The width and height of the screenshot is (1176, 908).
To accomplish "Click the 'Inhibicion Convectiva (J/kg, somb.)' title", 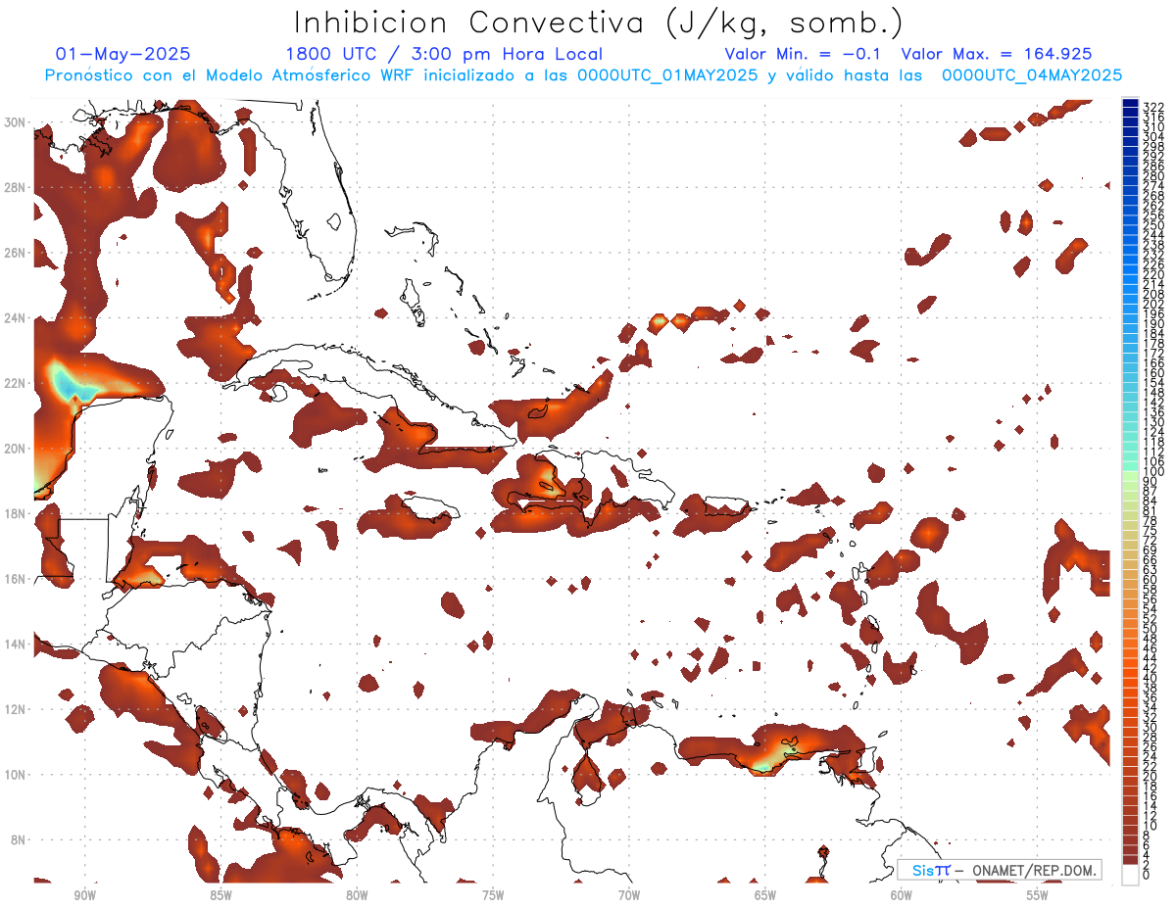I will (x=599, y=23).
